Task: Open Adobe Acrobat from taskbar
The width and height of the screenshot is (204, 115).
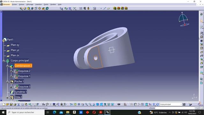Action: pyautogui.click(x=101, y=112)
